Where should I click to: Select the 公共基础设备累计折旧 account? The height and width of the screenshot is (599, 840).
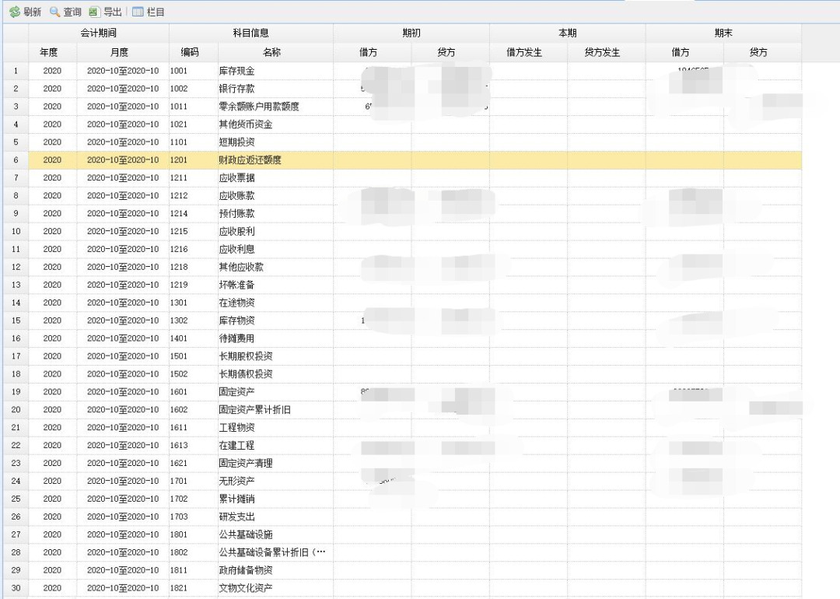pos(272,552)
